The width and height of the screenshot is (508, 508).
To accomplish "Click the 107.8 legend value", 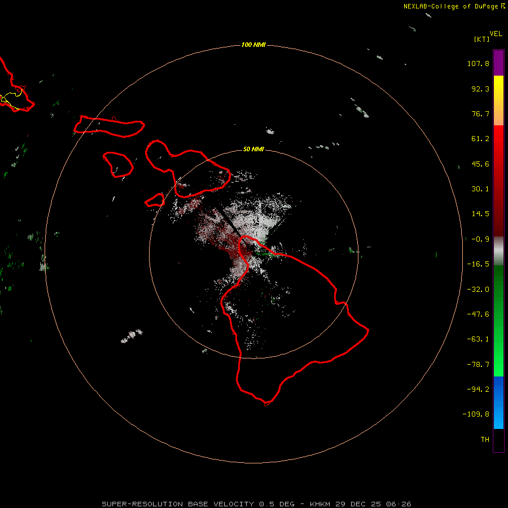I will [x=478, y=63].
